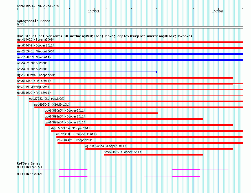Click the HACE1|NM_020771 gene label
Image resolution: width=251 pixels, height=193 pixels.
click(30, 167)
